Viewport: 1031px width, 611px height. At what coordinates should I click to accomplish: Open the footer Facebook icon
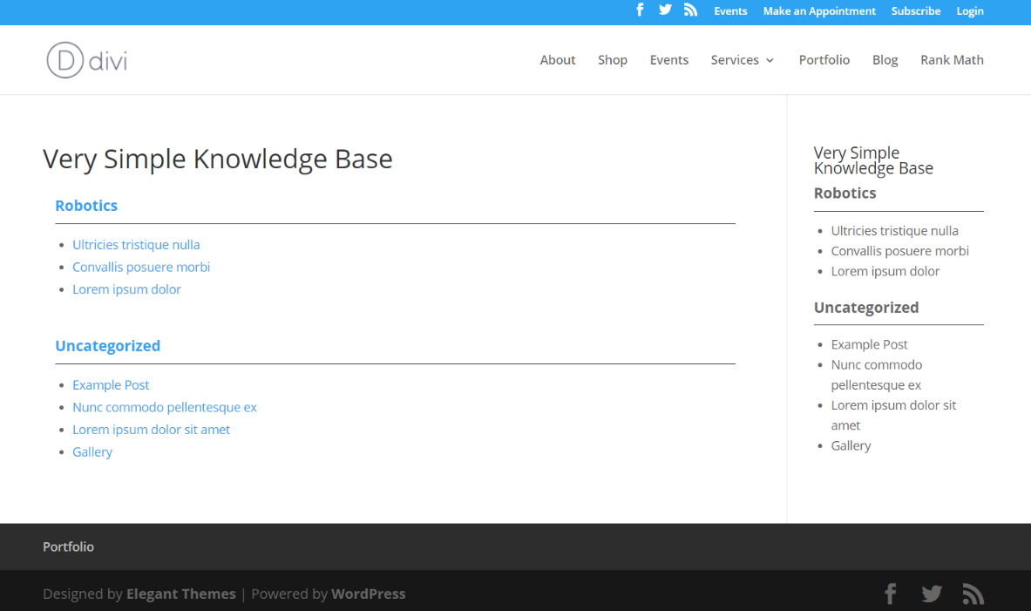point(890,594)
